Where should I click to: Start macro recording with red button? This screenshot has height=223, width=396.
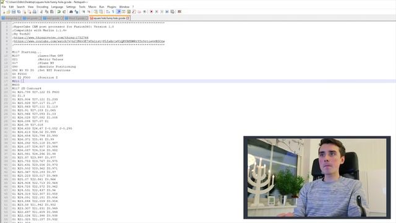coord(151,12)
